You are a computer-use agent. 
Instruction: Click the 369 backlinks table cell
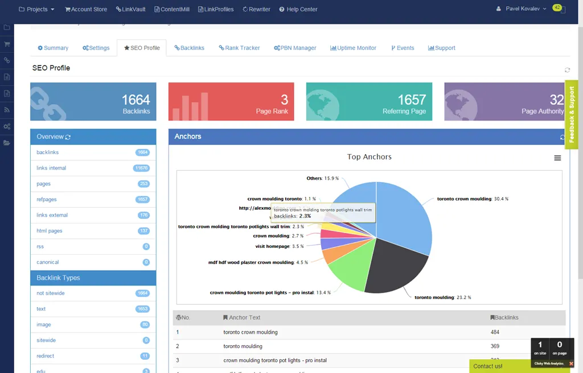point(495,346)
